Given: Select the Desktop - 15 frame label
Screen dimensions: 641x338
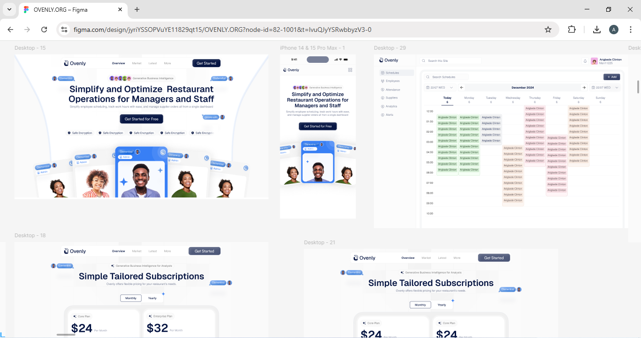Looking at the screenshot, I should [30, 48].
